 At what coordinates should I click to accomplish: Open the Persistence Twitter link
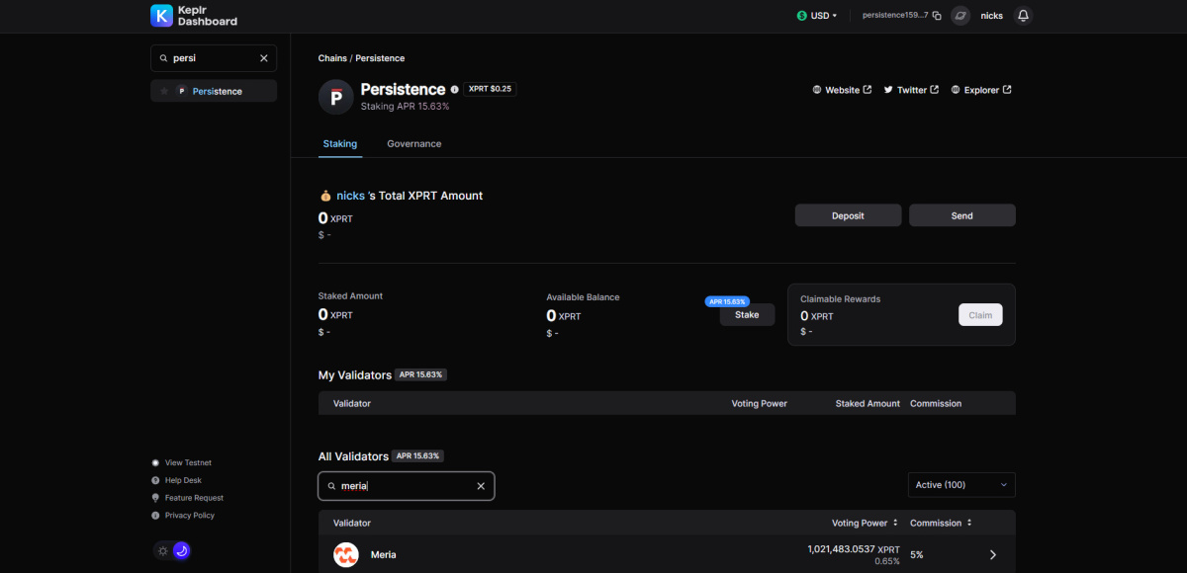coord(911,90)
